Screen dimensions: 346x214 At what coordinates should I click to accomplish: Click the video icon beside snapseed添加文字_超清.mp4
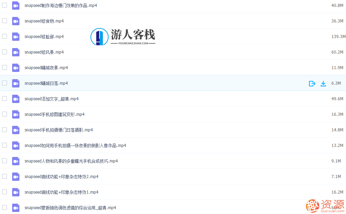[x=16, y=99]
